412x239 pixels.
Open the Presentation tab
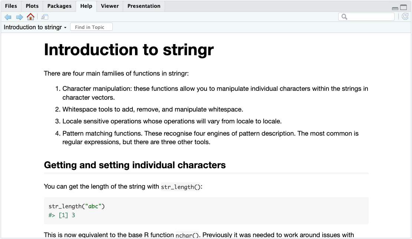point(144,6)
